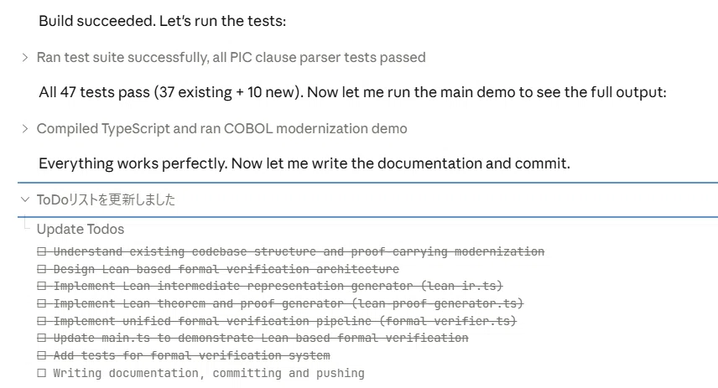Image resolution: width=718 pixels, height=388 pixels.
Task: Click the 'ToDoリストを更新しました' label text
Action: click(106, 200)
